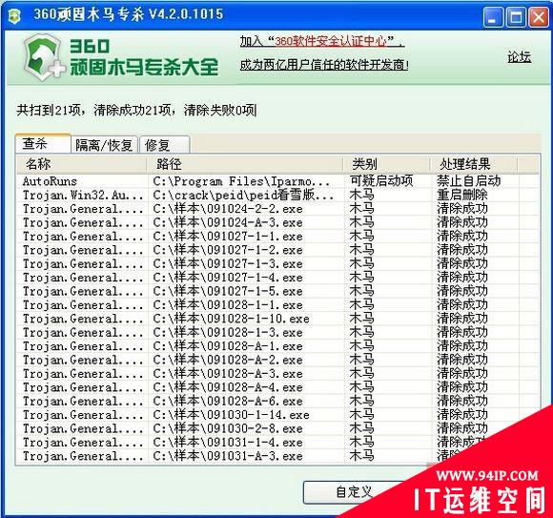
Task: Click the scan summary text 共扫到21项
Action: [x=49, y=110]
